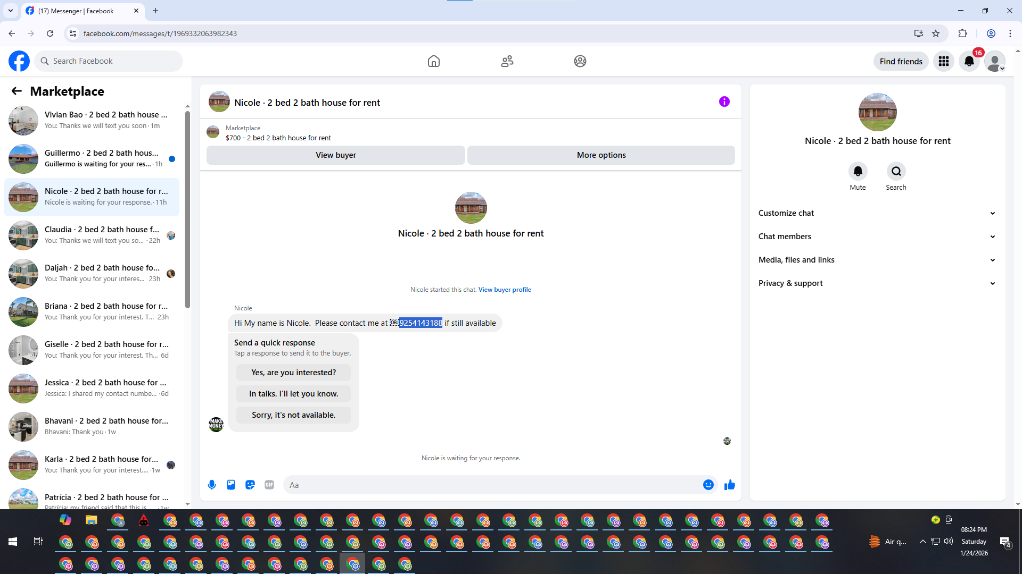Send a thumbs-up like
Image resolution: width=1022 pixels, height=574 pixels.
click(729, 485)
